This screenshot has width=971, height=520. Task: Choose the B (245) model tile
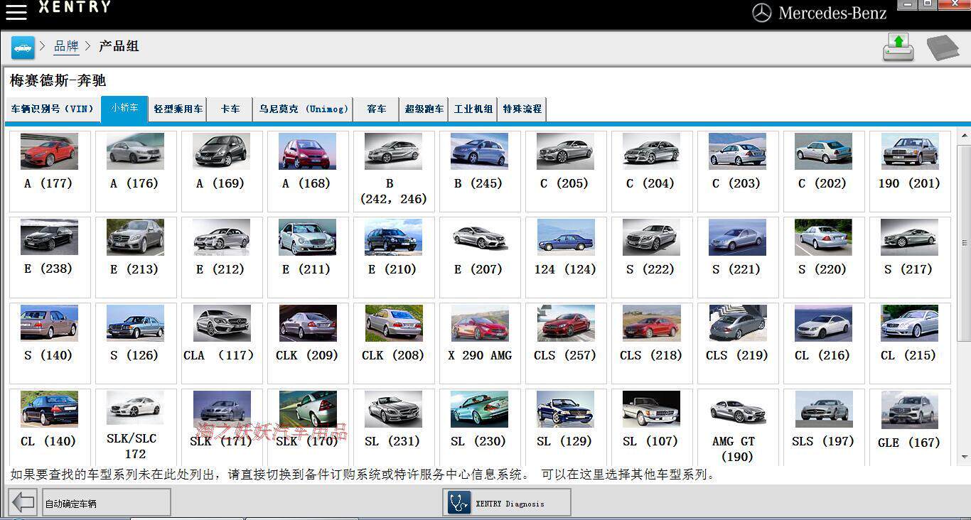pos(480,171)
